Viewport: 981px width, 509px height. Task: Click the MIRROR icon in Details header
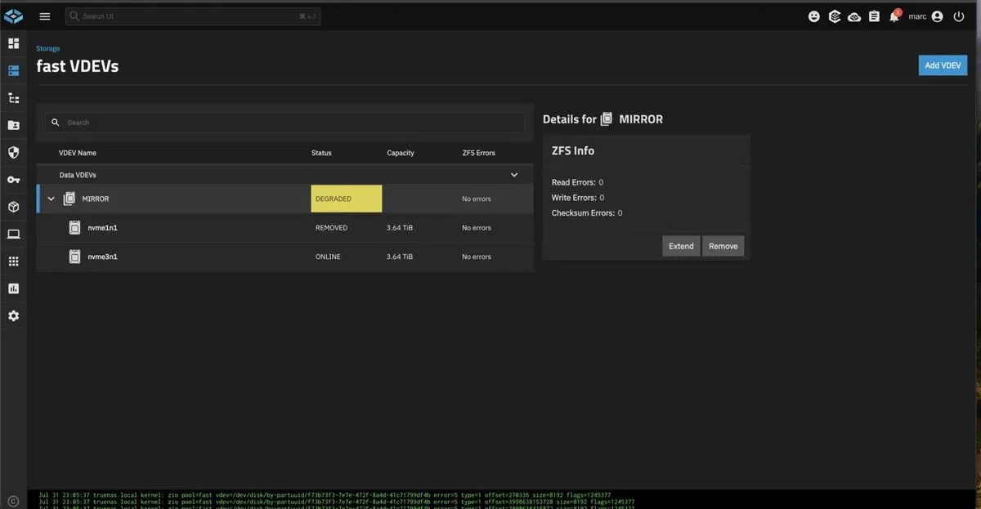coord(607,119)
